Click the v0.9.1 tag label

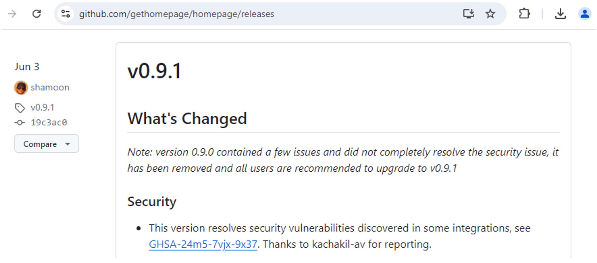tap(42, 108)
